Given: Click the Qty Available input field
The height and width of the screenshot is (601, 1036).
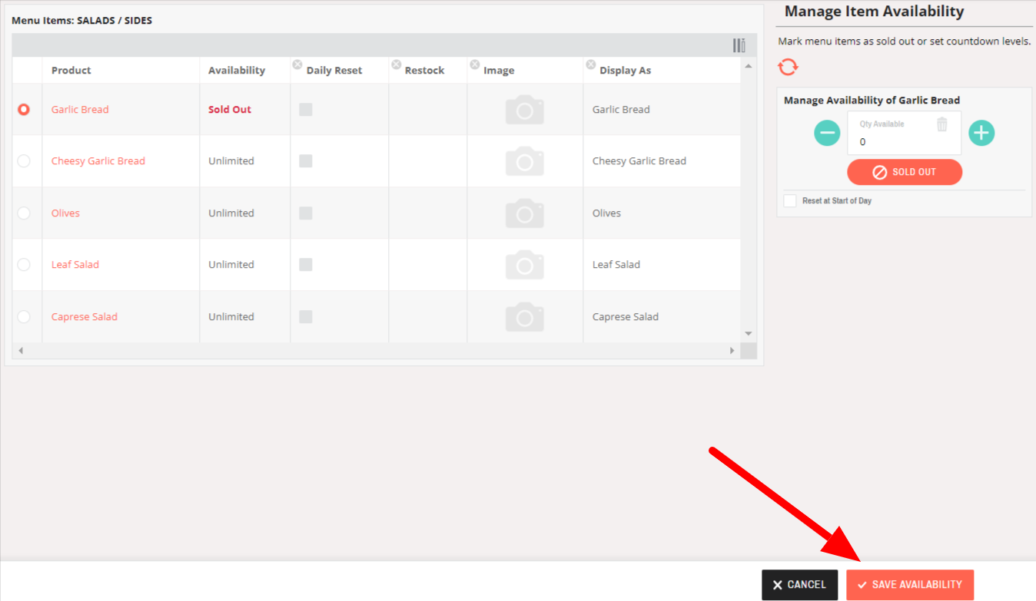Looking at the screenshot, I should (x=904, y=134).
